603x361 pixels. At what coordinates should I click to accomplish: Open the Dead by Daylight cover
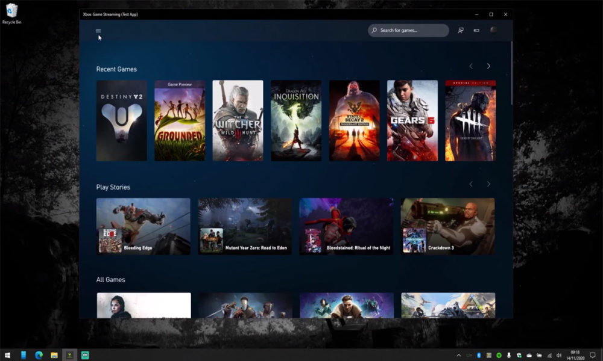[x=470, y=120]
